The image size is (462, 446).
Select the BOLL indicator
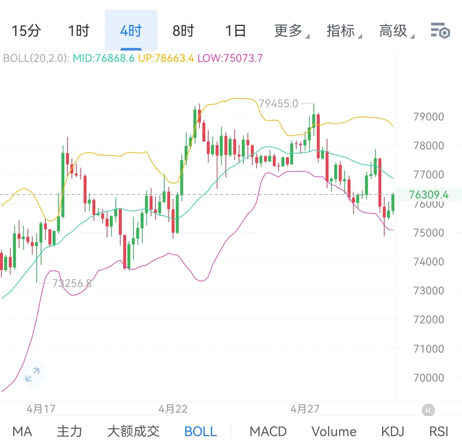tap(201, 431)
